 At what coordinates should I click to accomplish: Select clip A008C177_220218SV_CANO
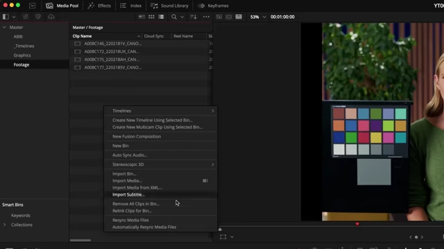point(112,68)
